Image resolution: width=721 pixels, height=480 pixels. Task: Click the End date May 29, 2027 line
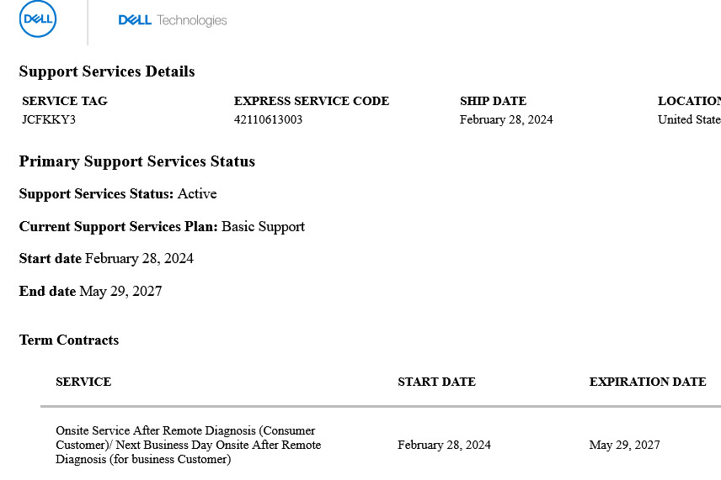(x=91, y=292)
